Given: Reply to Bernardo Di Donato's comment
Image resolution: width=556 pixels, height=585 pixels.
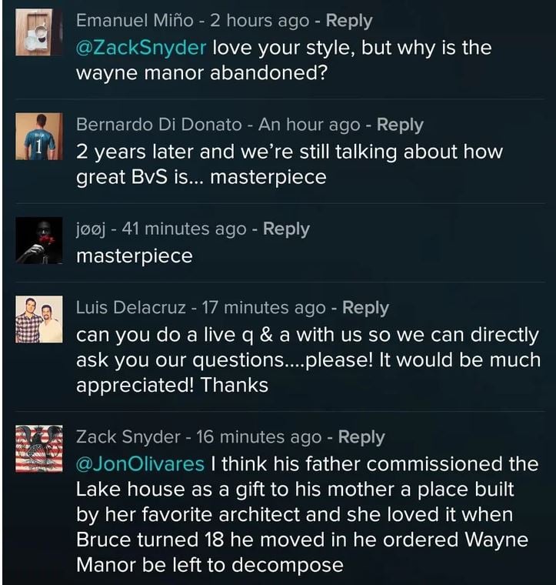Looking at the screenshot, I should pos(400,124).
